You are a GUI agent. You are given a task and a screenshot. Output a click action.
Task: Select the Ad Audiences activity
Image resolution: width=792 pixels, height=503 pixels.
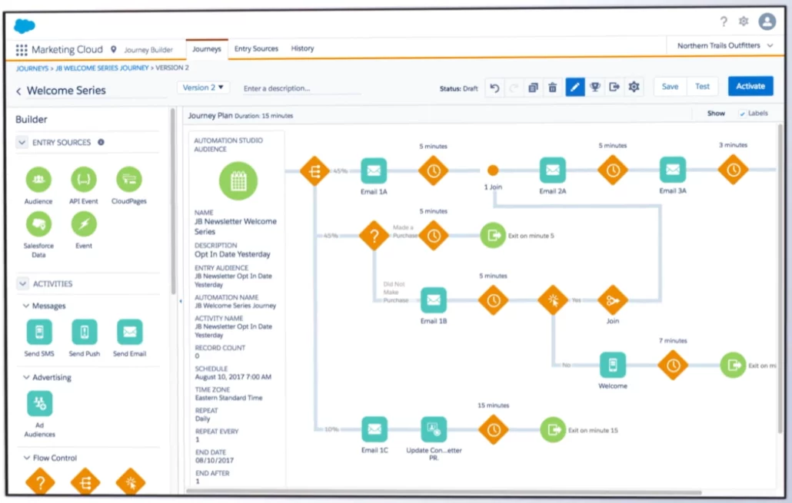(39, 404)
